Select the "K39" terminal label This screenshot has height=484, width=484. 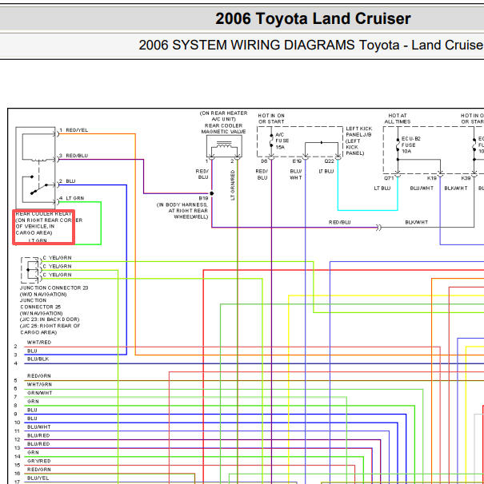click(x=466, y=178)
